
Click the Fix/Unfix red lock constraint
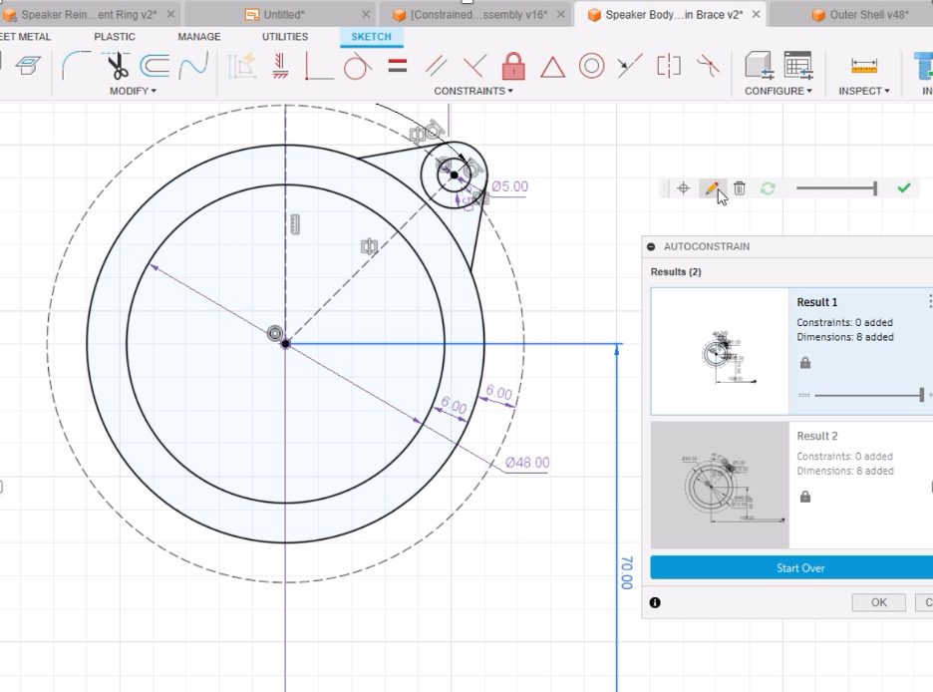click(513, 67)
